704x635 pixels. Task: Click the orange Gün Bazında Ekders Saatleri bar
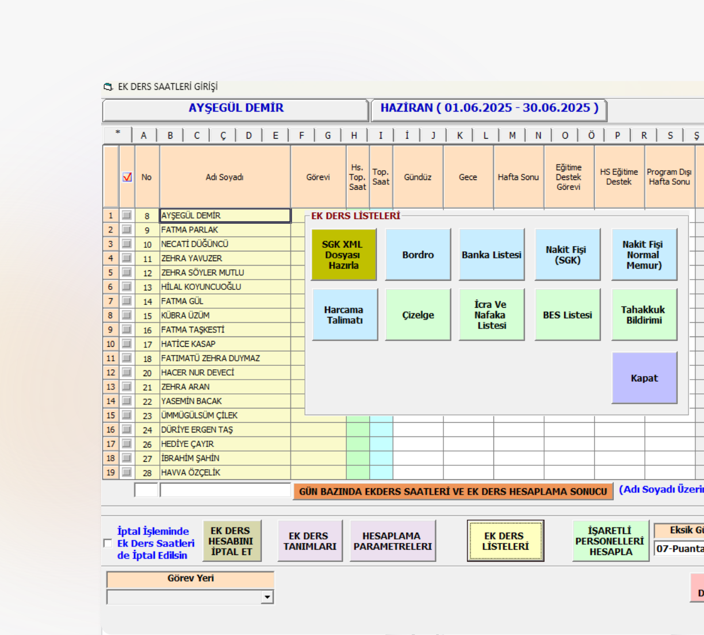tap(453, 491)
